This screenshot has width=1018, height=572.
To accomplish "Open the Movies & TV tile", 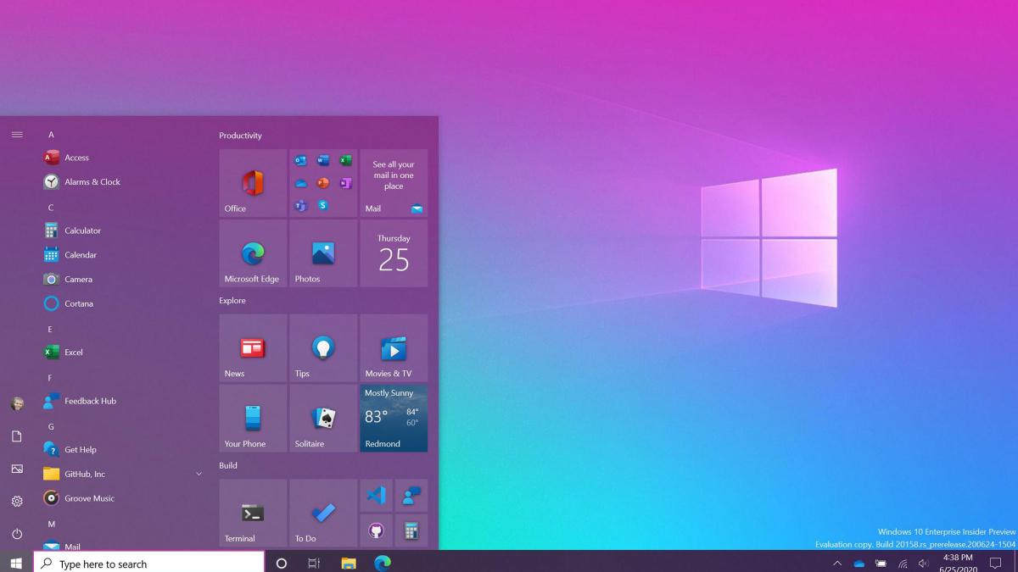I will [393, 347].
